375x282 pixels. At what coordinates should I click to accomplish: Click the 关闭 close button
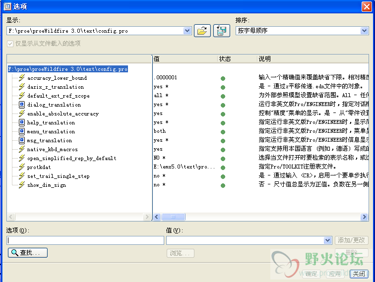pyautogui.click(x=359, y=274)
